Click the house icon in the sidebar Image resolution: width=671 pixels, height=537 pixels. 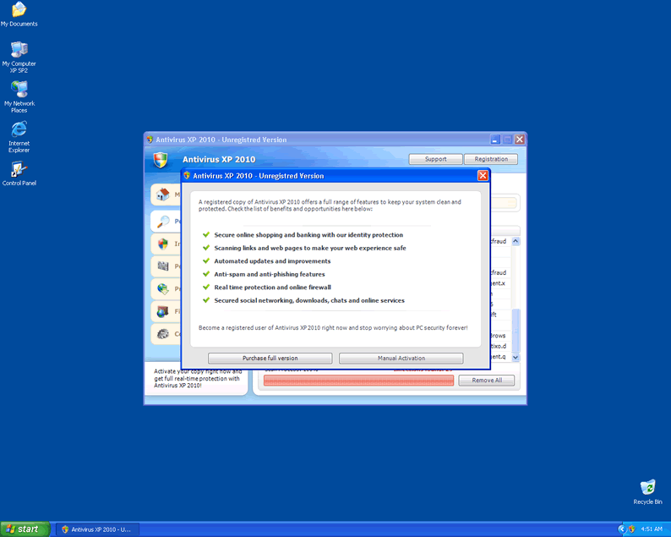163,195
